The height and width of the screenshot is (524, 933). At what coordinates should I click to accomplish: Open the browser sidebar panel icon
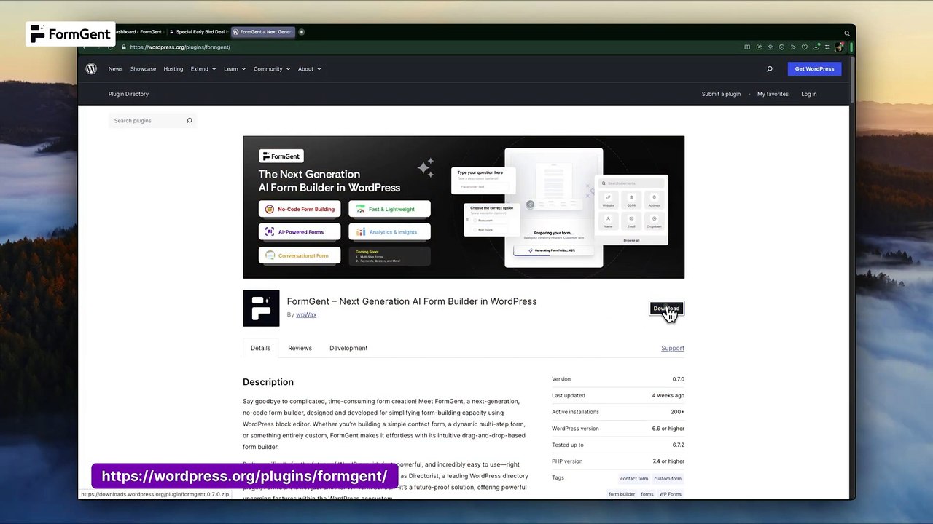(747, 47)
